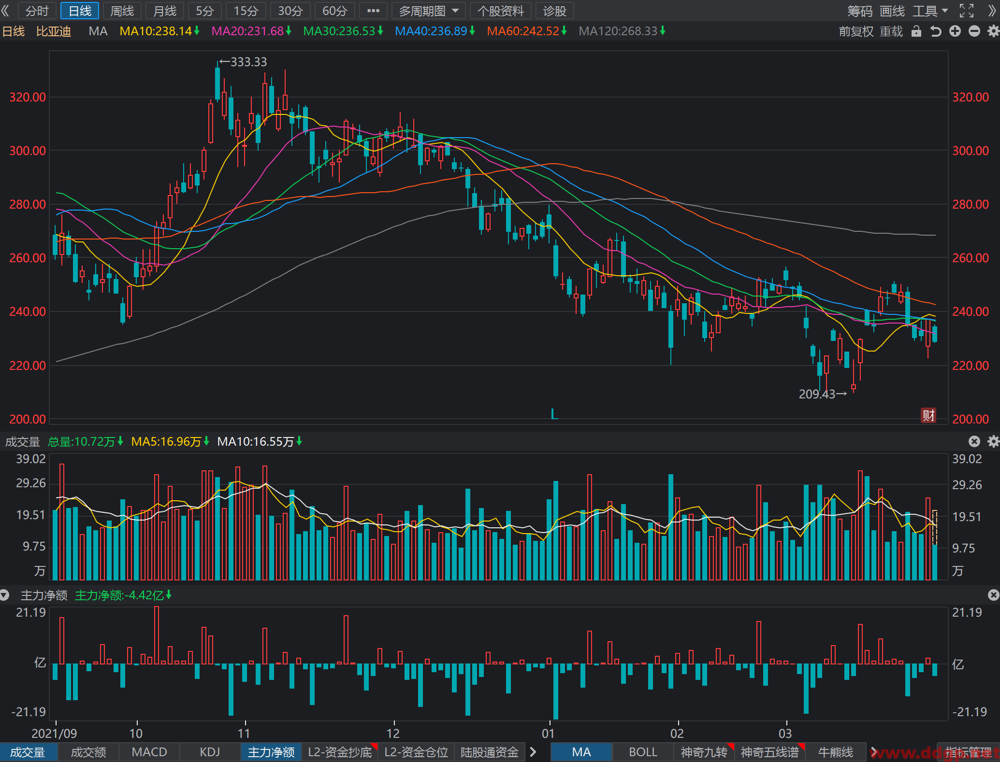The image size is (1000, 762).
Task: Open 诊股 stock diagnosis
Action: click(554, 11)
